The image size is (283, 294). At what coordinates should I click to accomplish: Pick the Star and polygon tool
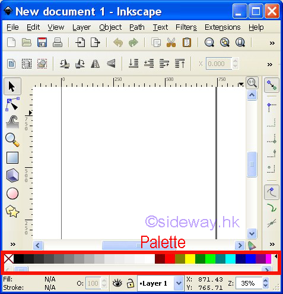pyautogui.click(x=12, y=211)
